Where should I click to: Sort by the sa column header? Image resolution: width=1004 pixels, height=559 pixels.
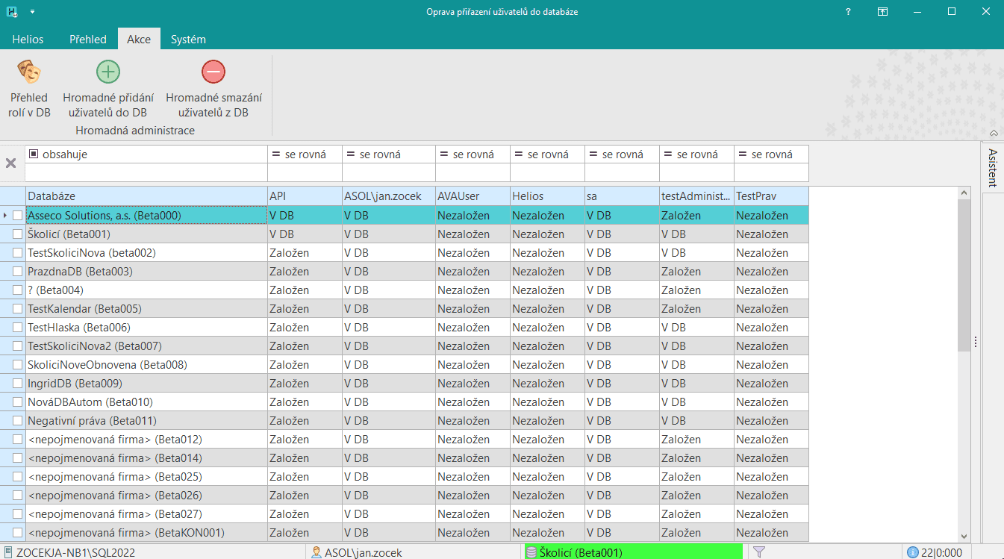pyautogui.click(x=622, y=196)
